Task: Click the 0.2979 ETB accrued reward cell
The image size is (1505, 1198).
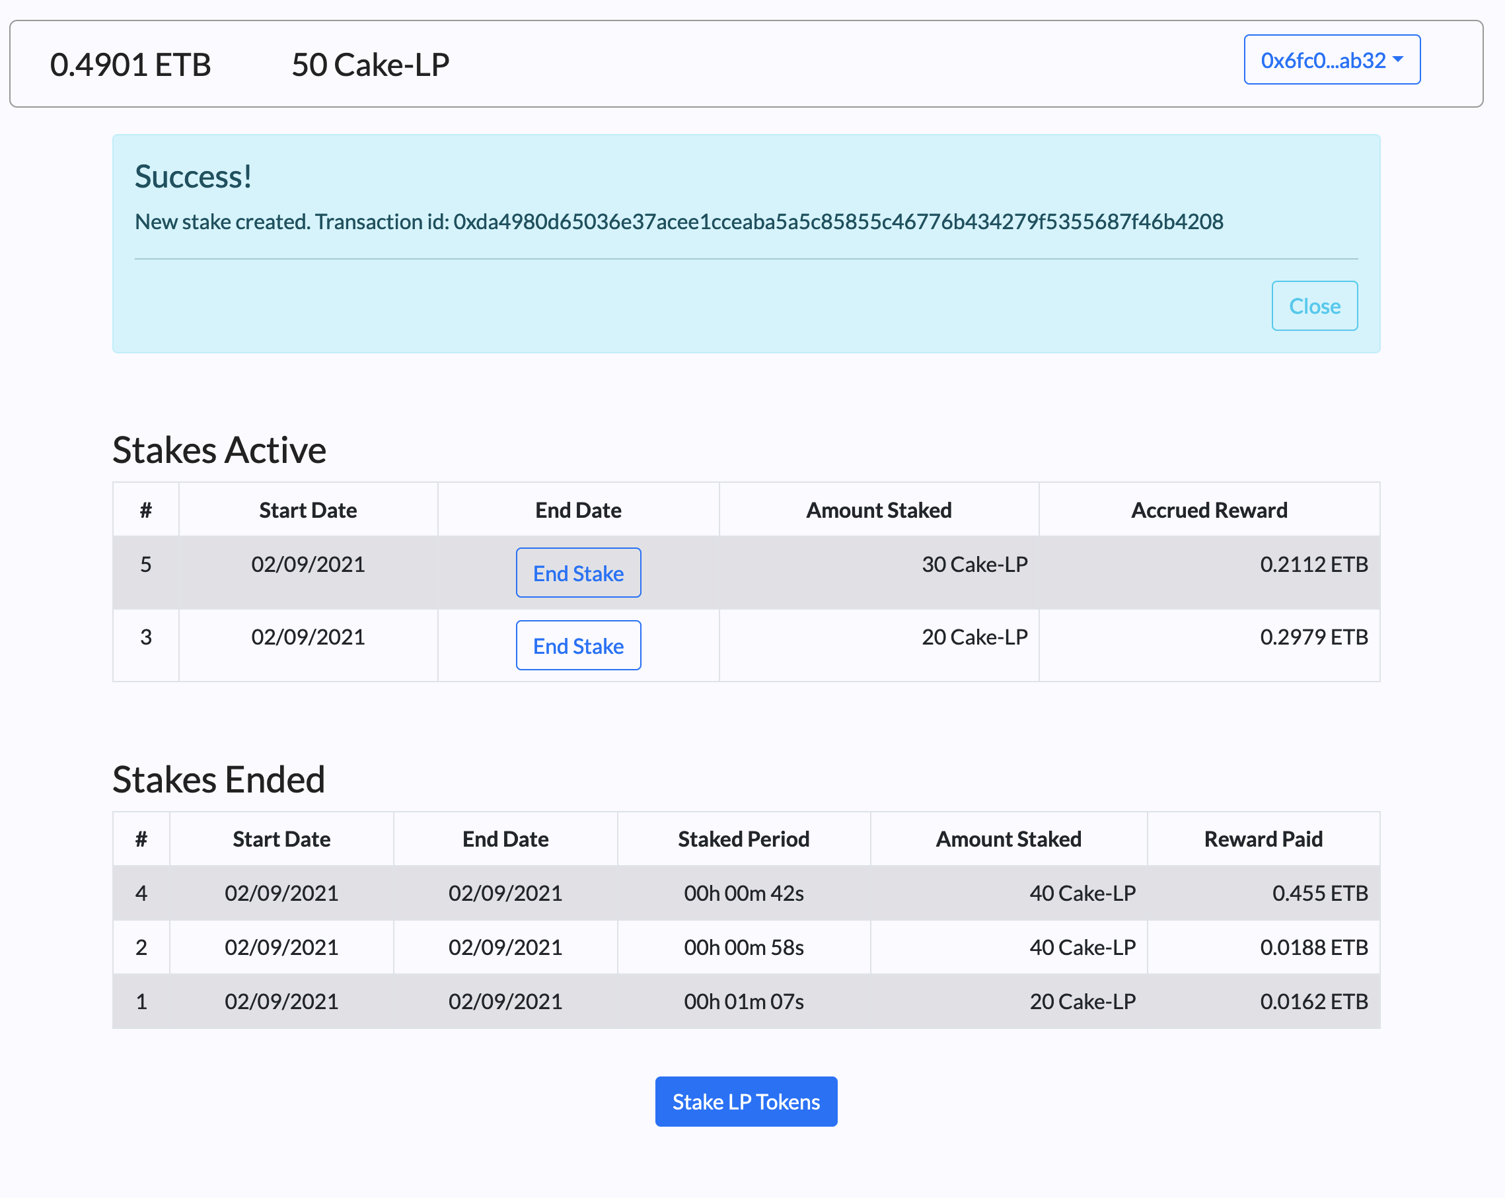Action: click(x=1313, y=637)
